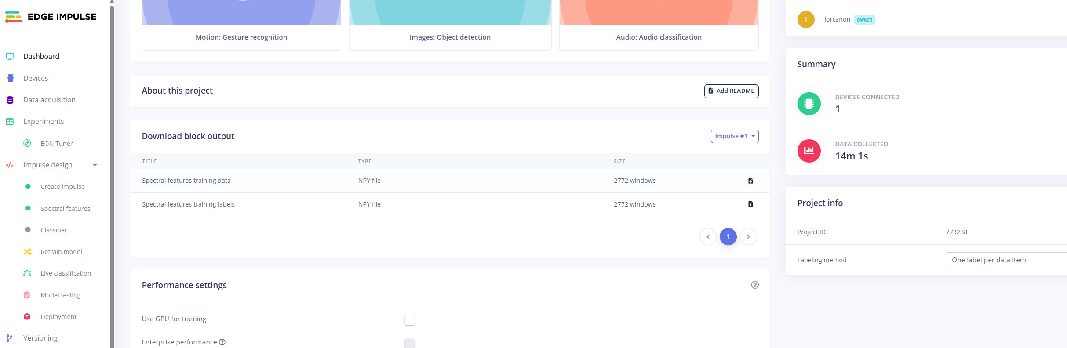Go to next page of block outputs
The width and height of the screenshot is (1067, 348).
748,236
